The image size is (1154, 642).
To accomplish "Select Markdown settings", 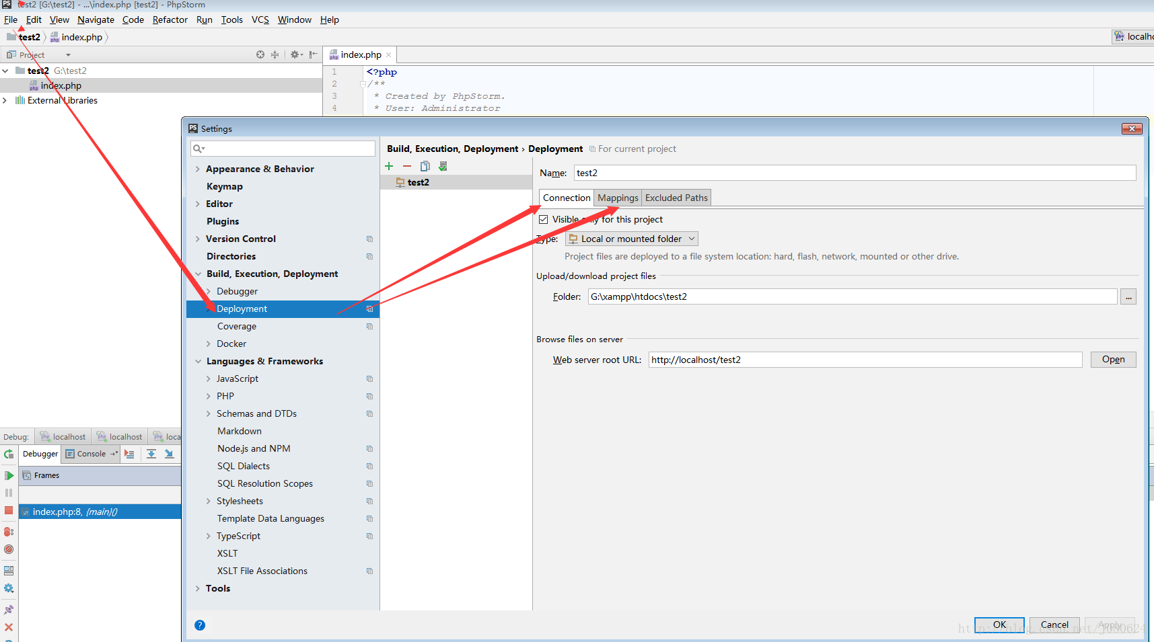I will pyautogui.click(x=240, y=431).
